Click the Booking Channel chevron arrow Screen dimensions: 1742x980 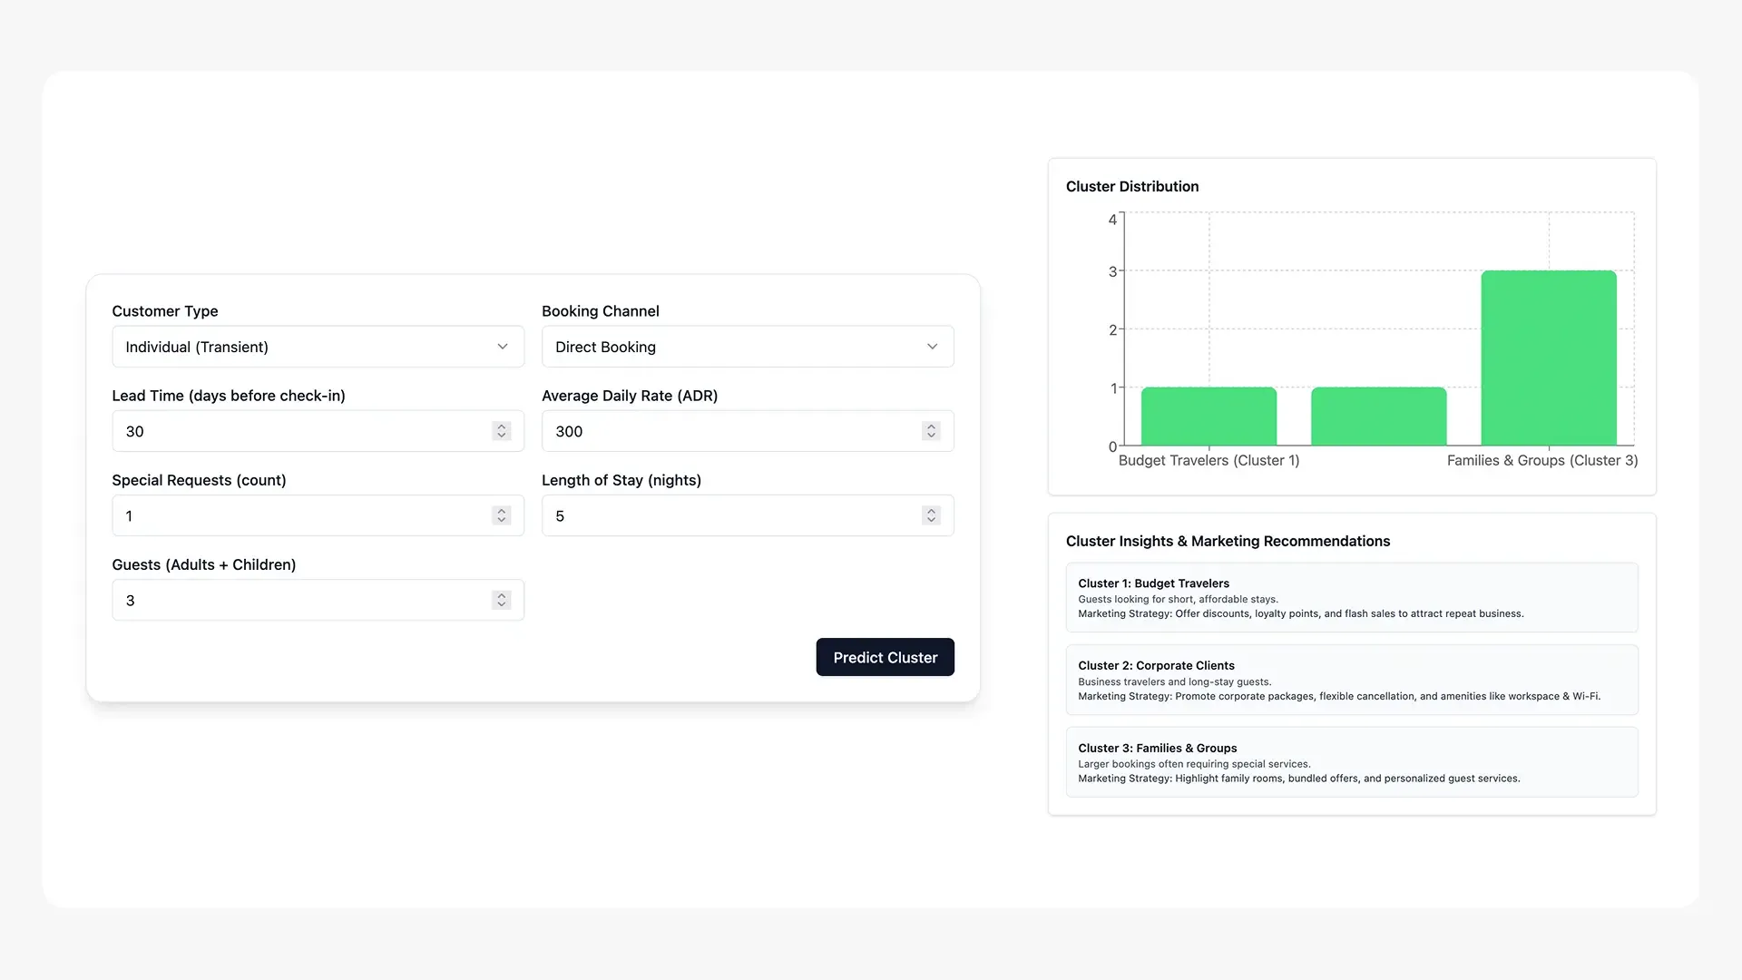tap(932, 347)
